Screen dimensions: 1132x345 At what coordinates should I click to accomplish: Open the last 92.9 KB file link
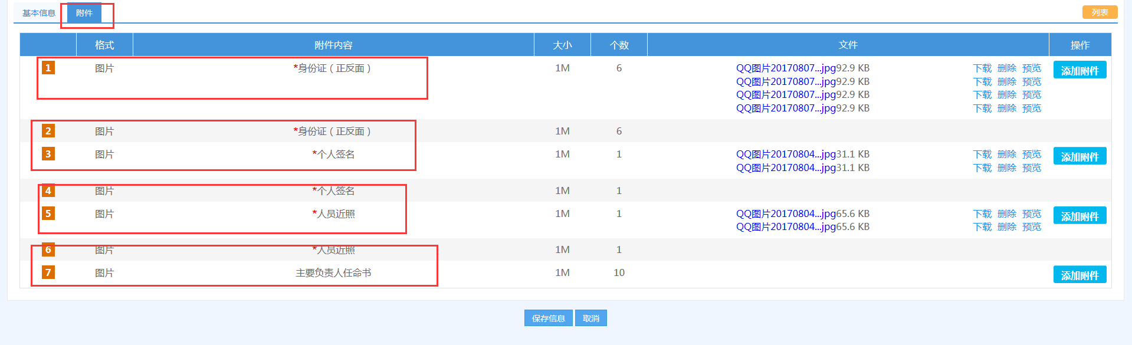(x=786, y=109)
